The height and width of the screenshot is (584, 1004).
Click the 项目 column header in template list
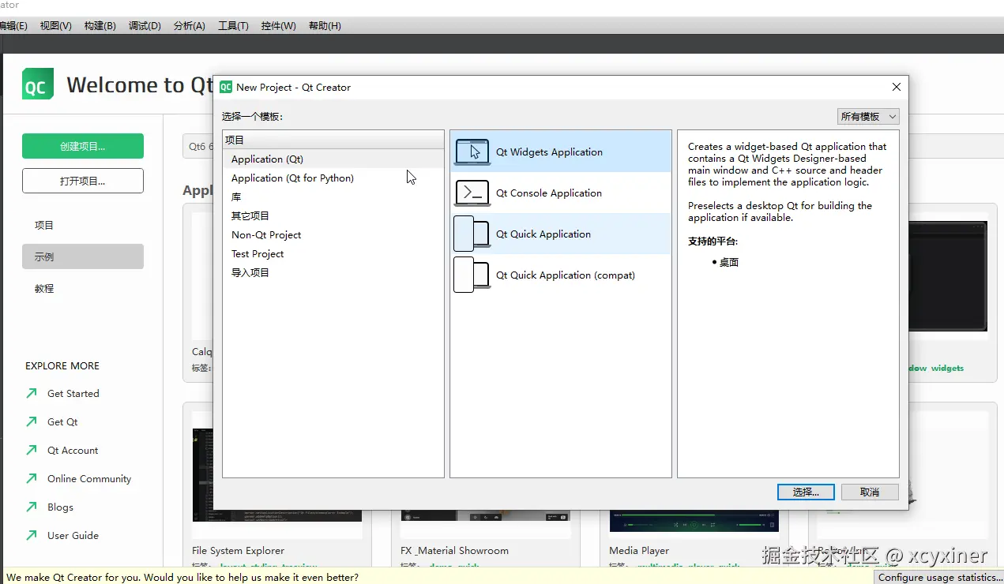pyautogui.click(x=333, y=140)
